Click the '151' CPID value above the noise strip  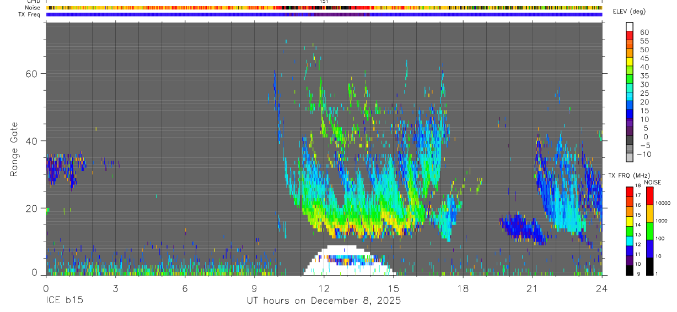point(324,2)
